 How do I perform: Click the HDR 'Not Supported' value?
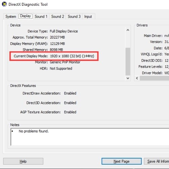(x=61, y=68)
